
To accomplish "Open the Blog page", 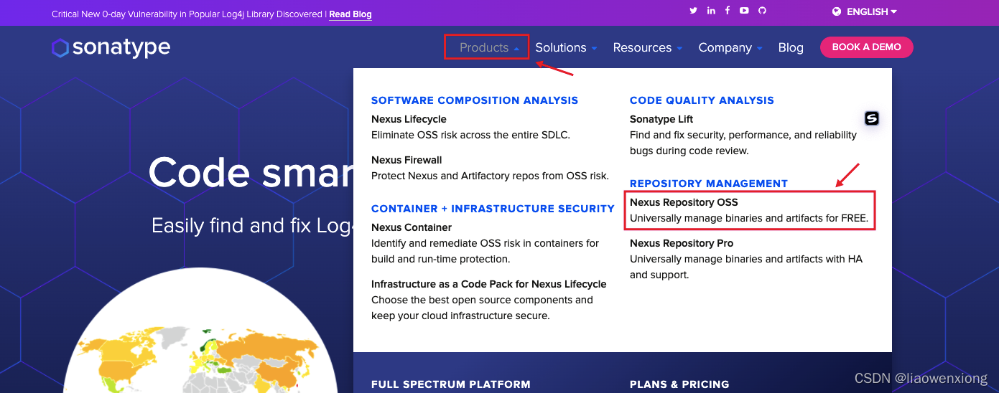I will 791,47.
